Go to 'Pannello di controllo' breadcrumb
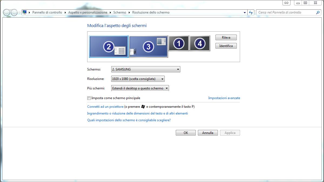324x182 pixels. pyautogui.click(x=47, y=12)
